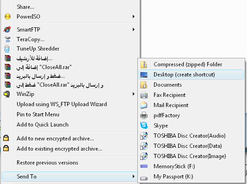This screenshot has height=184, width=247.
Task: Click the TeraCopy icon
Action: click(7, 39)
